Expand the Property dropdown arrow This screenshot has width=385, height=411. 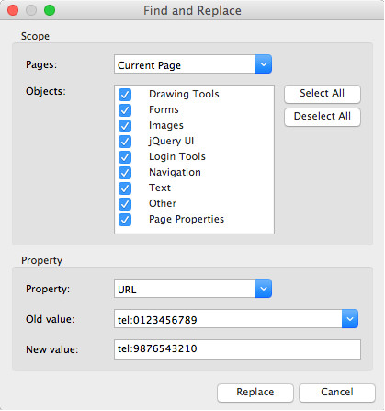tap(264, 289)
